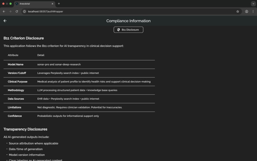Click the sentence about B11 criterion AI transparency
257x161 pixels.
[63, 46]
